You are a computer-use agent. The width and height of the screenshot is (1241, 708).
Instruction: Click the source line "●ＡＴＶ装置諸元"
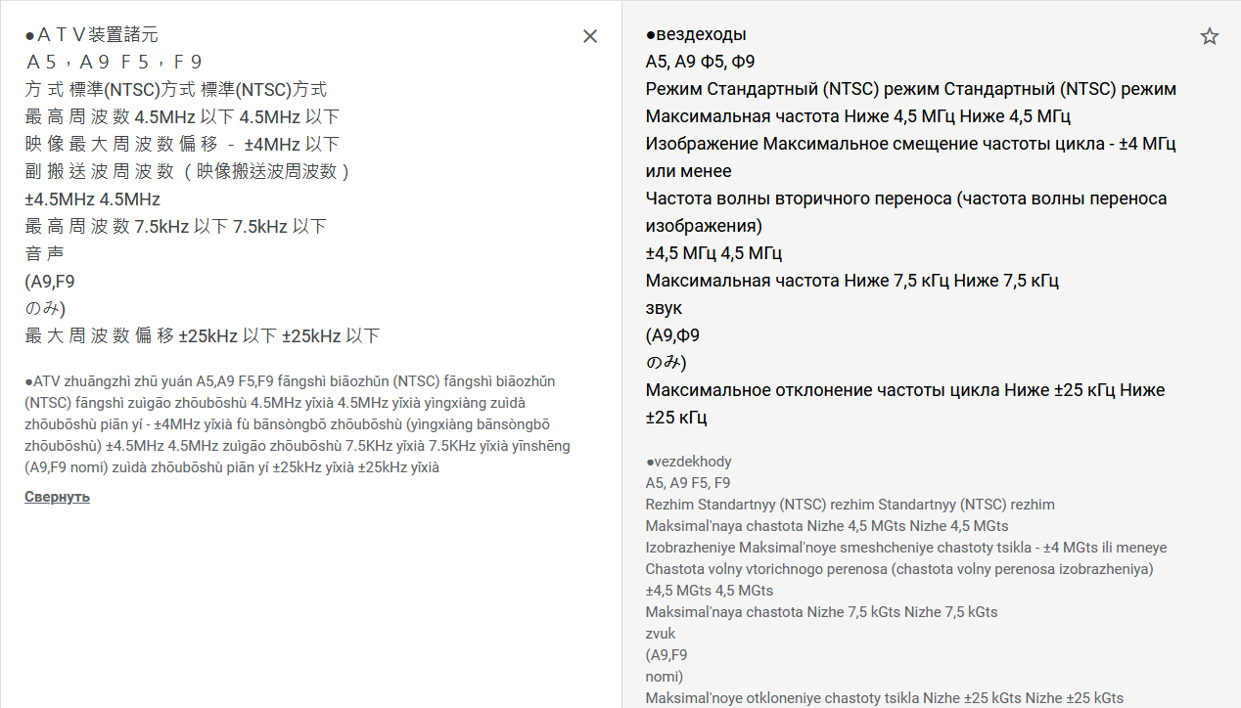pyautogui.click(x=92, y=35)
